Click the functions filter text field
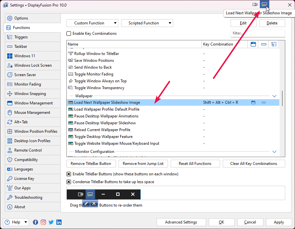Viewport: 295px width, 229px height. pyautogui.click(x=258, y=33)
